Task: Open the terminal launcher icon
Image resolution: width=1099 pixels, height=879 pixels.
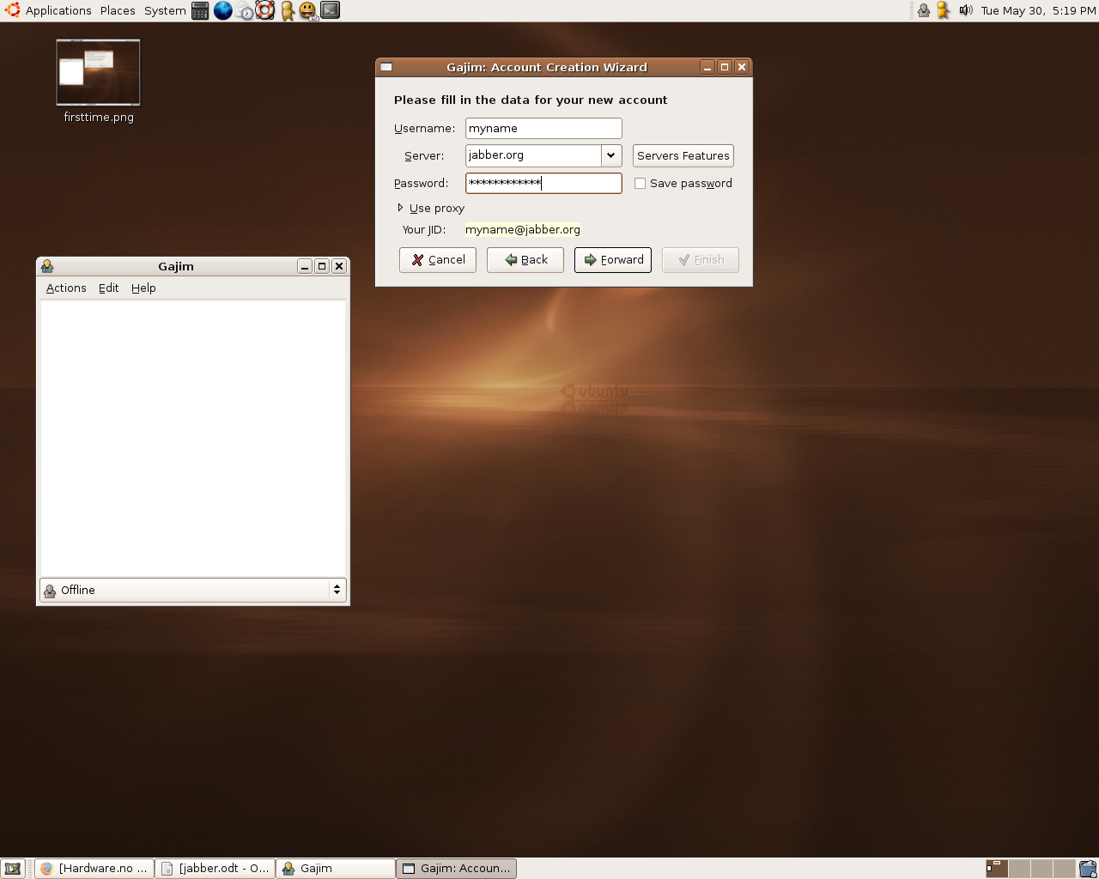Action: click(x=331, y=10)
